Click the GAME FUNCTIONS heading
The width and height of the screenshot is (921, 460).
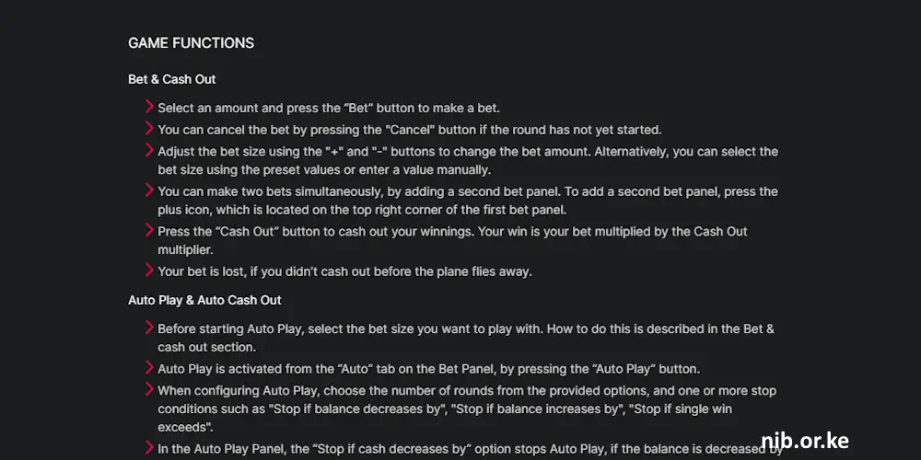pyautogui.click(x=191, y=43)
